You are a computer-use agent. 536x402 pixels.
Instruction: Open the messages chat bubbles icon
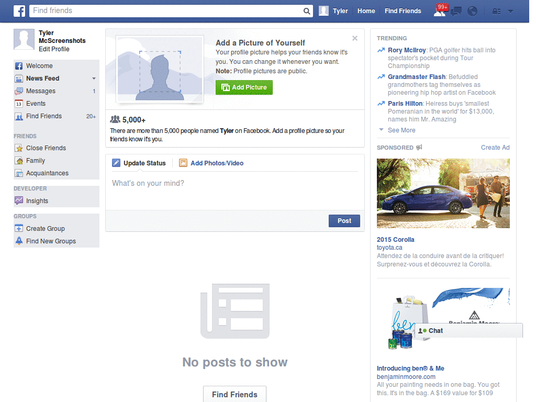[456, 12]
